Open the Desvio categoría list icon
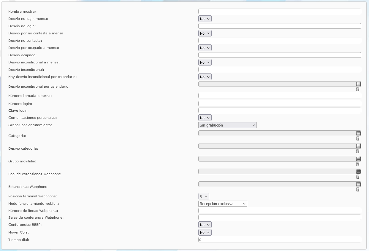 [358, 146]
